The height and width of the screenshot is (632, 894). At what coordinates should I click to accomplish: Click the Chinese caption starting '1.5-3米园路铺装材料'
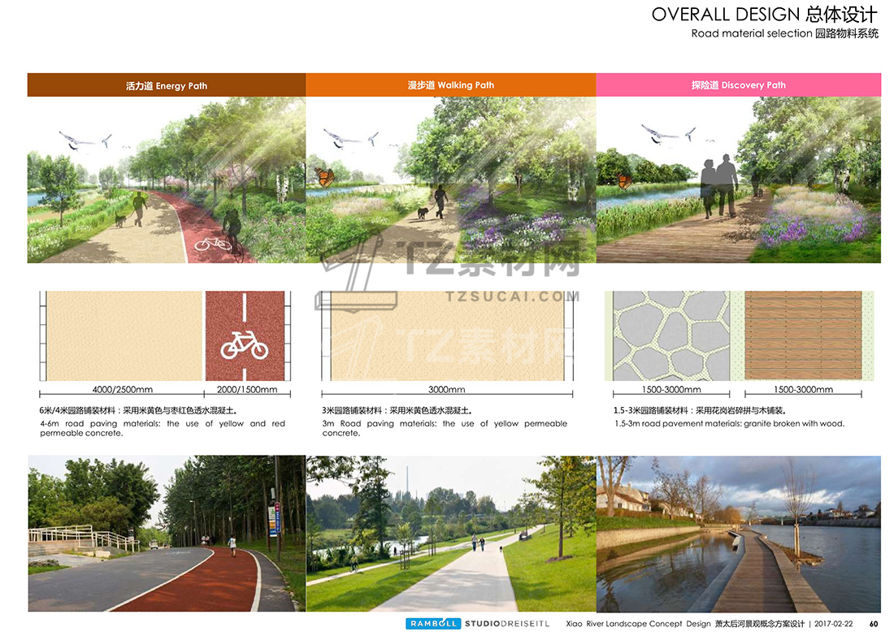pos(700,410)
